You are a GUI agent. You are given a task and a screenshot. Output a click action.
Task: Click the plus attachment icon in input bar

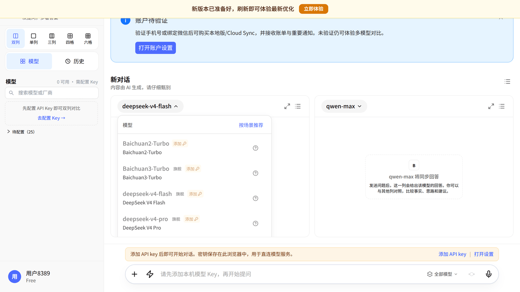coord(134,274)
